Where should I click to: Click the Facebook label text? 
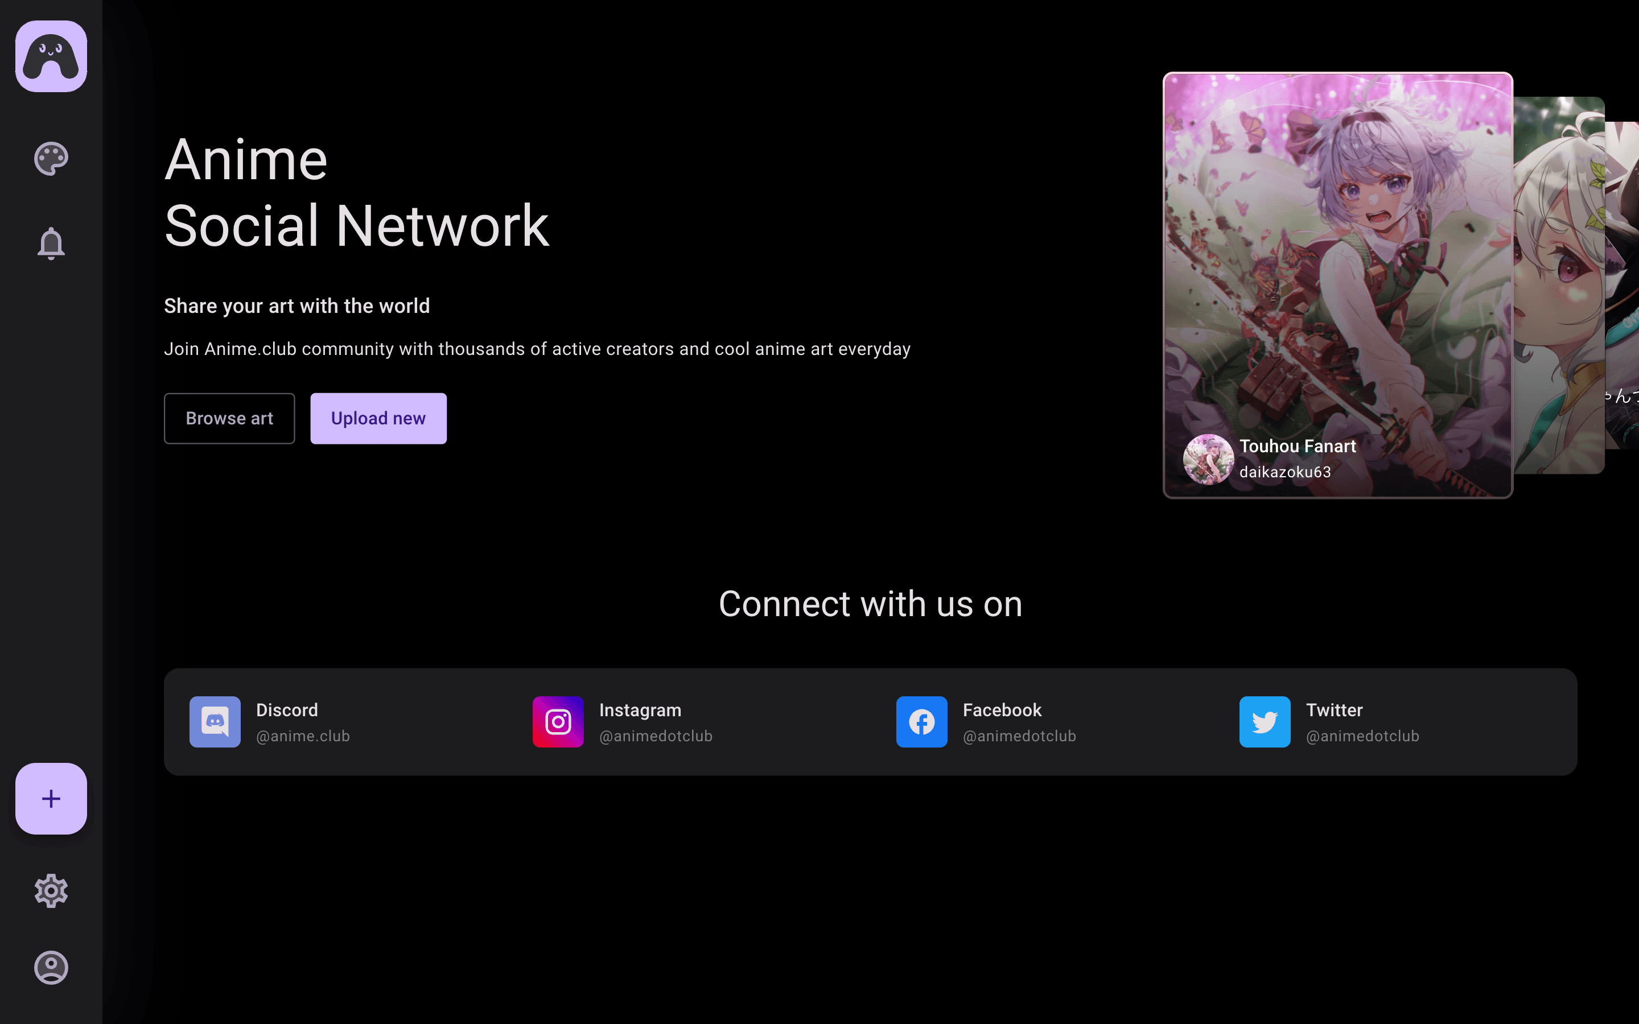tap(1002, 710)
